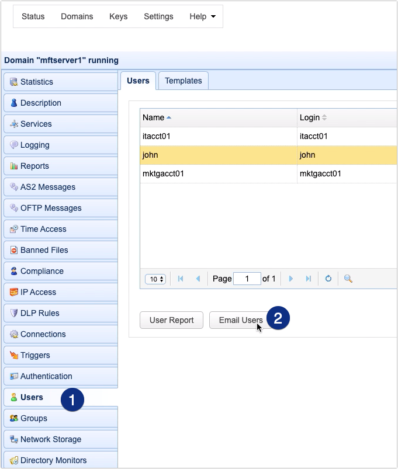Switch to the Templates tab

[x=183, y=81]
